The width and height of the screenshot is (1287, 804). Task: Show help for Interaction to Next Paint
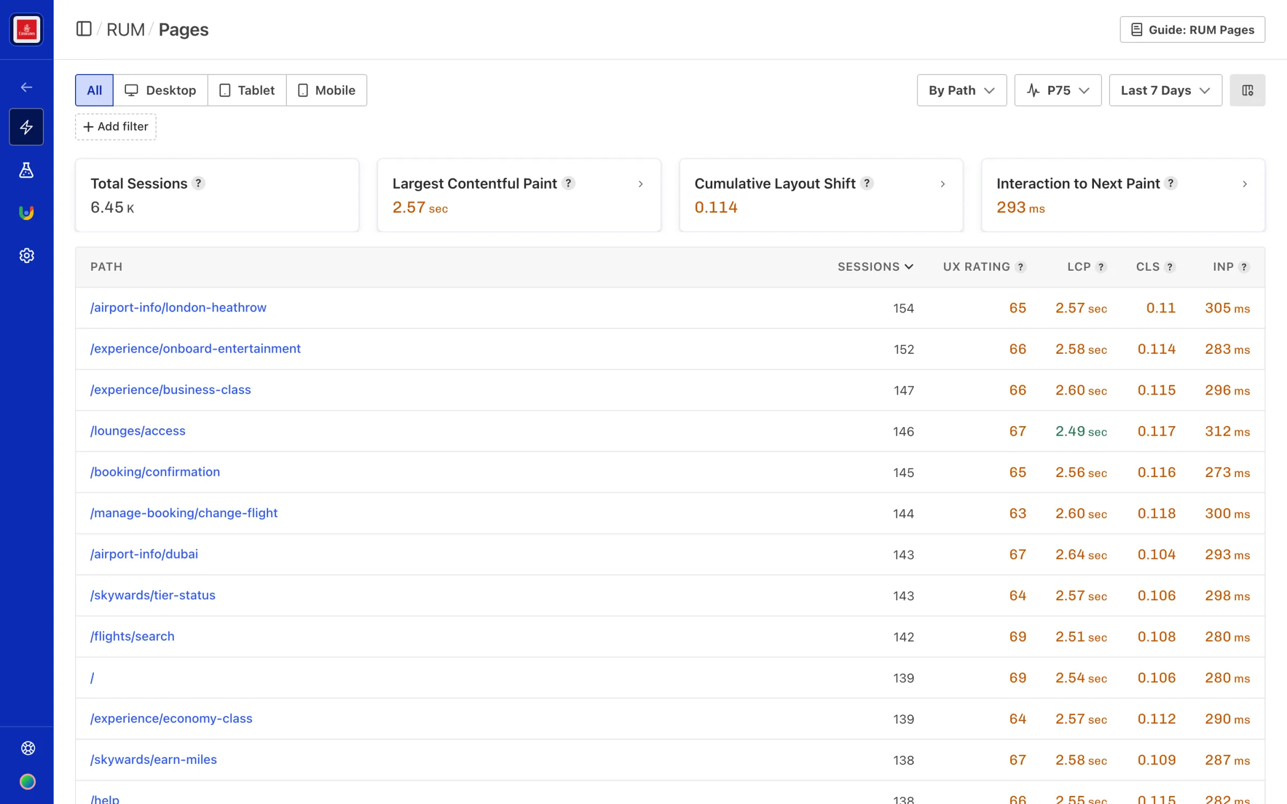point(1171,183)
